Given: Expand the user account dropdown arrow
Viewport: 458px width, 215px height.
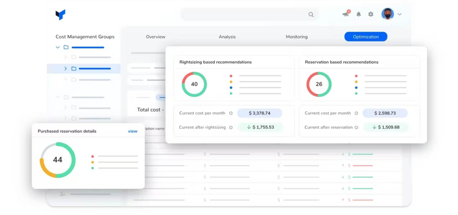Looking at the screenshot, I should point(400,15).
